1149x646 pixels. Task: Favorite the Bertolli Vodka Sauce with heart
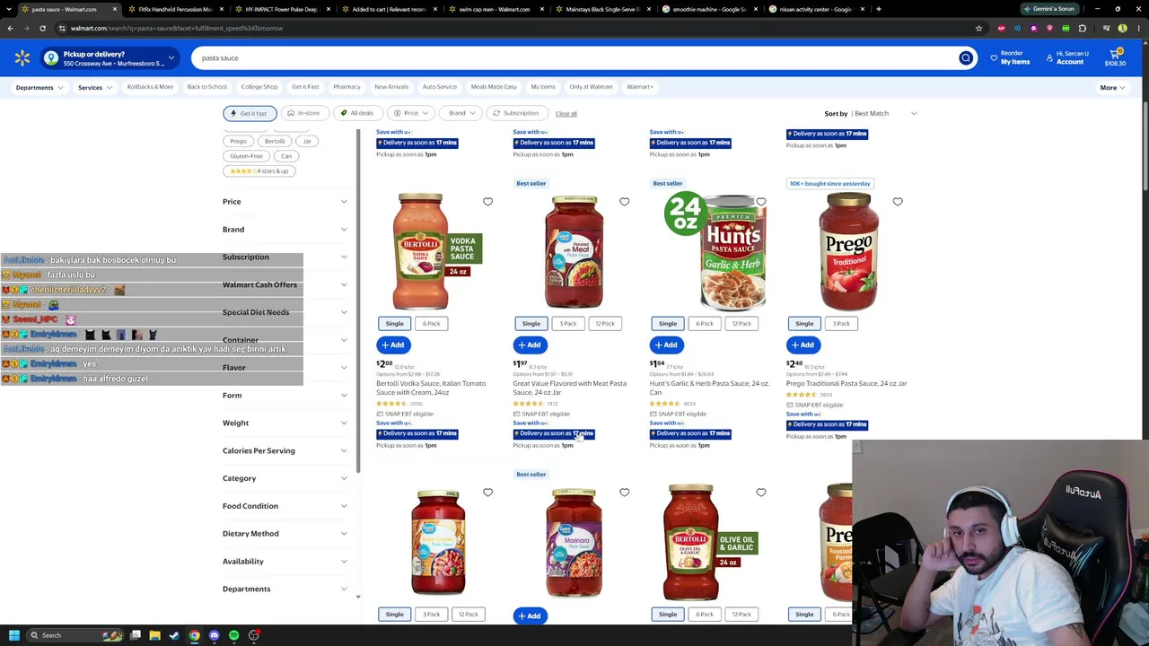(487, 202)
